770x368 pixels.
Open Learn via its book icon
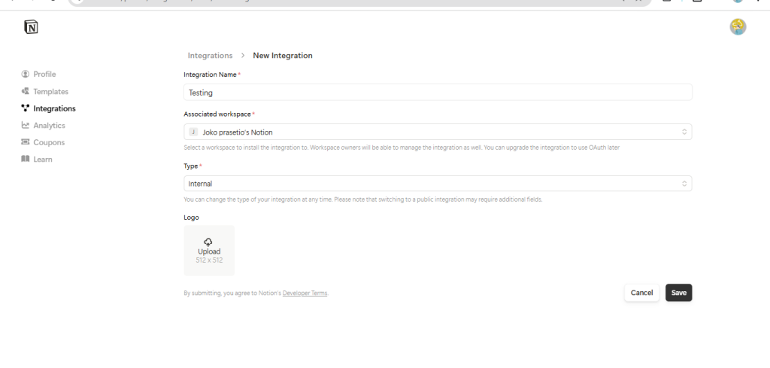click(26, 160)
